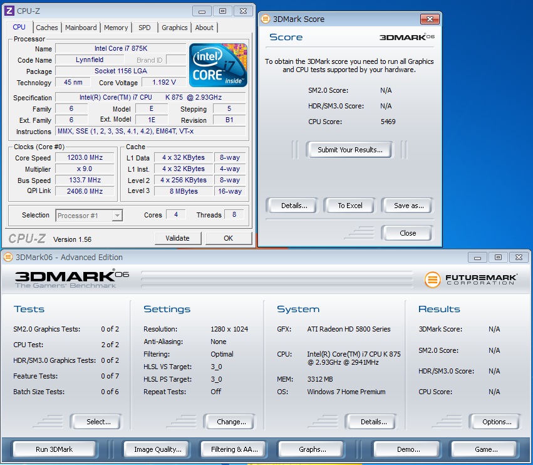Click the Intel Core i7 logo
Screen dimensions: 533x465
218,65
